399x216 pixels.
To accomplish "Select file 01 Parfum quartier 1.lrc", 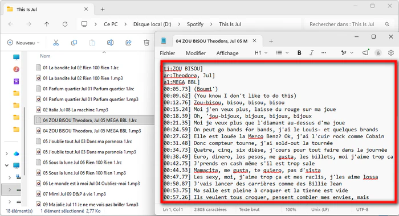I will [88, 89].
